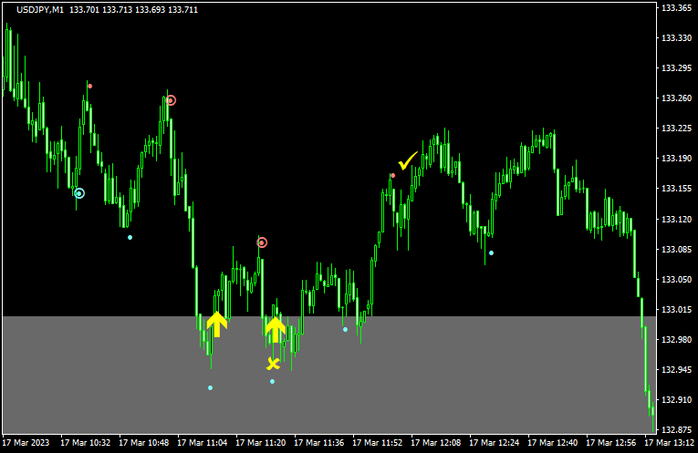Screen dimensions: 698x453
Task: Click the 132.875 price axis label
Action: click(676, 429)
